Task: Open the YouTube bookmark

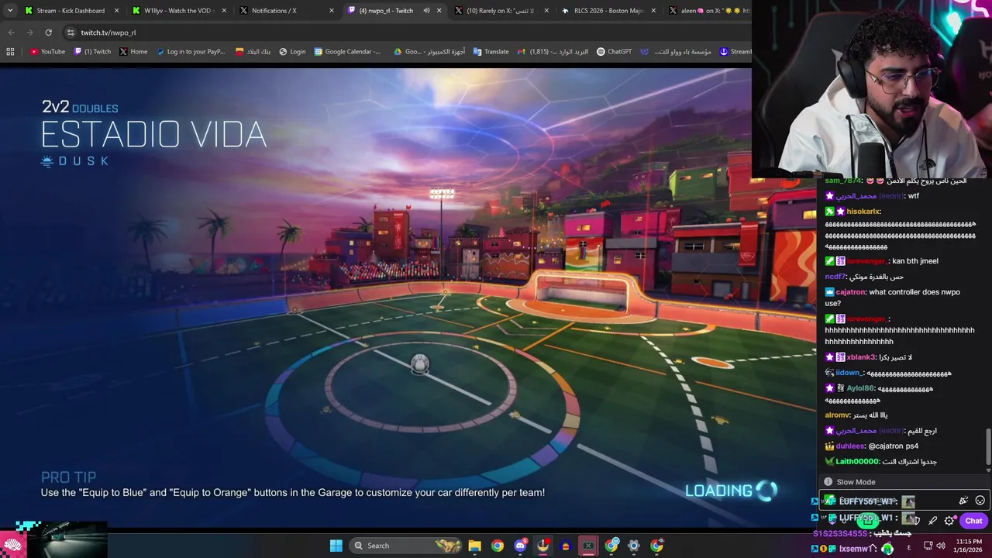Action: point(47,52)
